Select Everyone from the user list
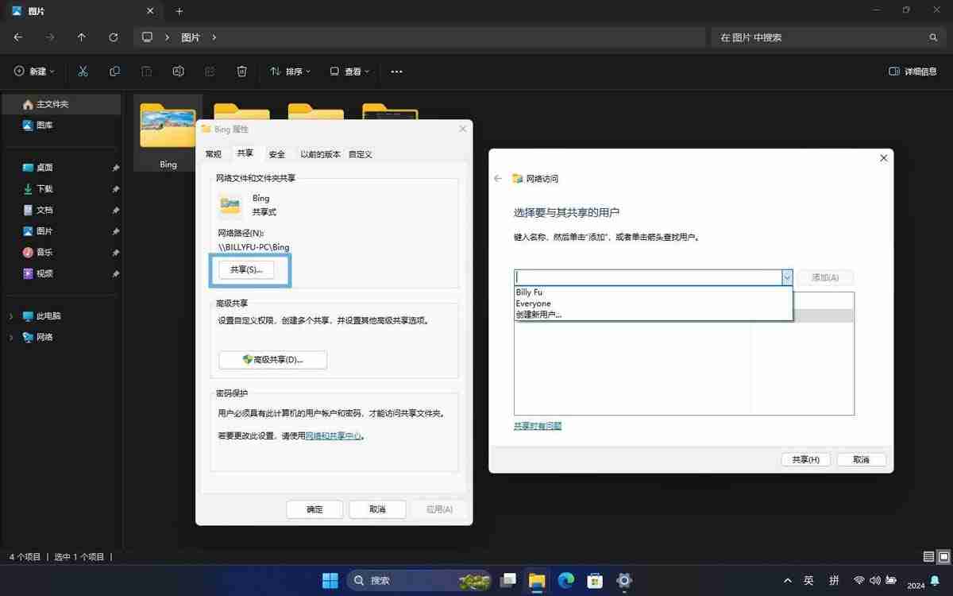The image size is (953, 596). tap(533, 303)
